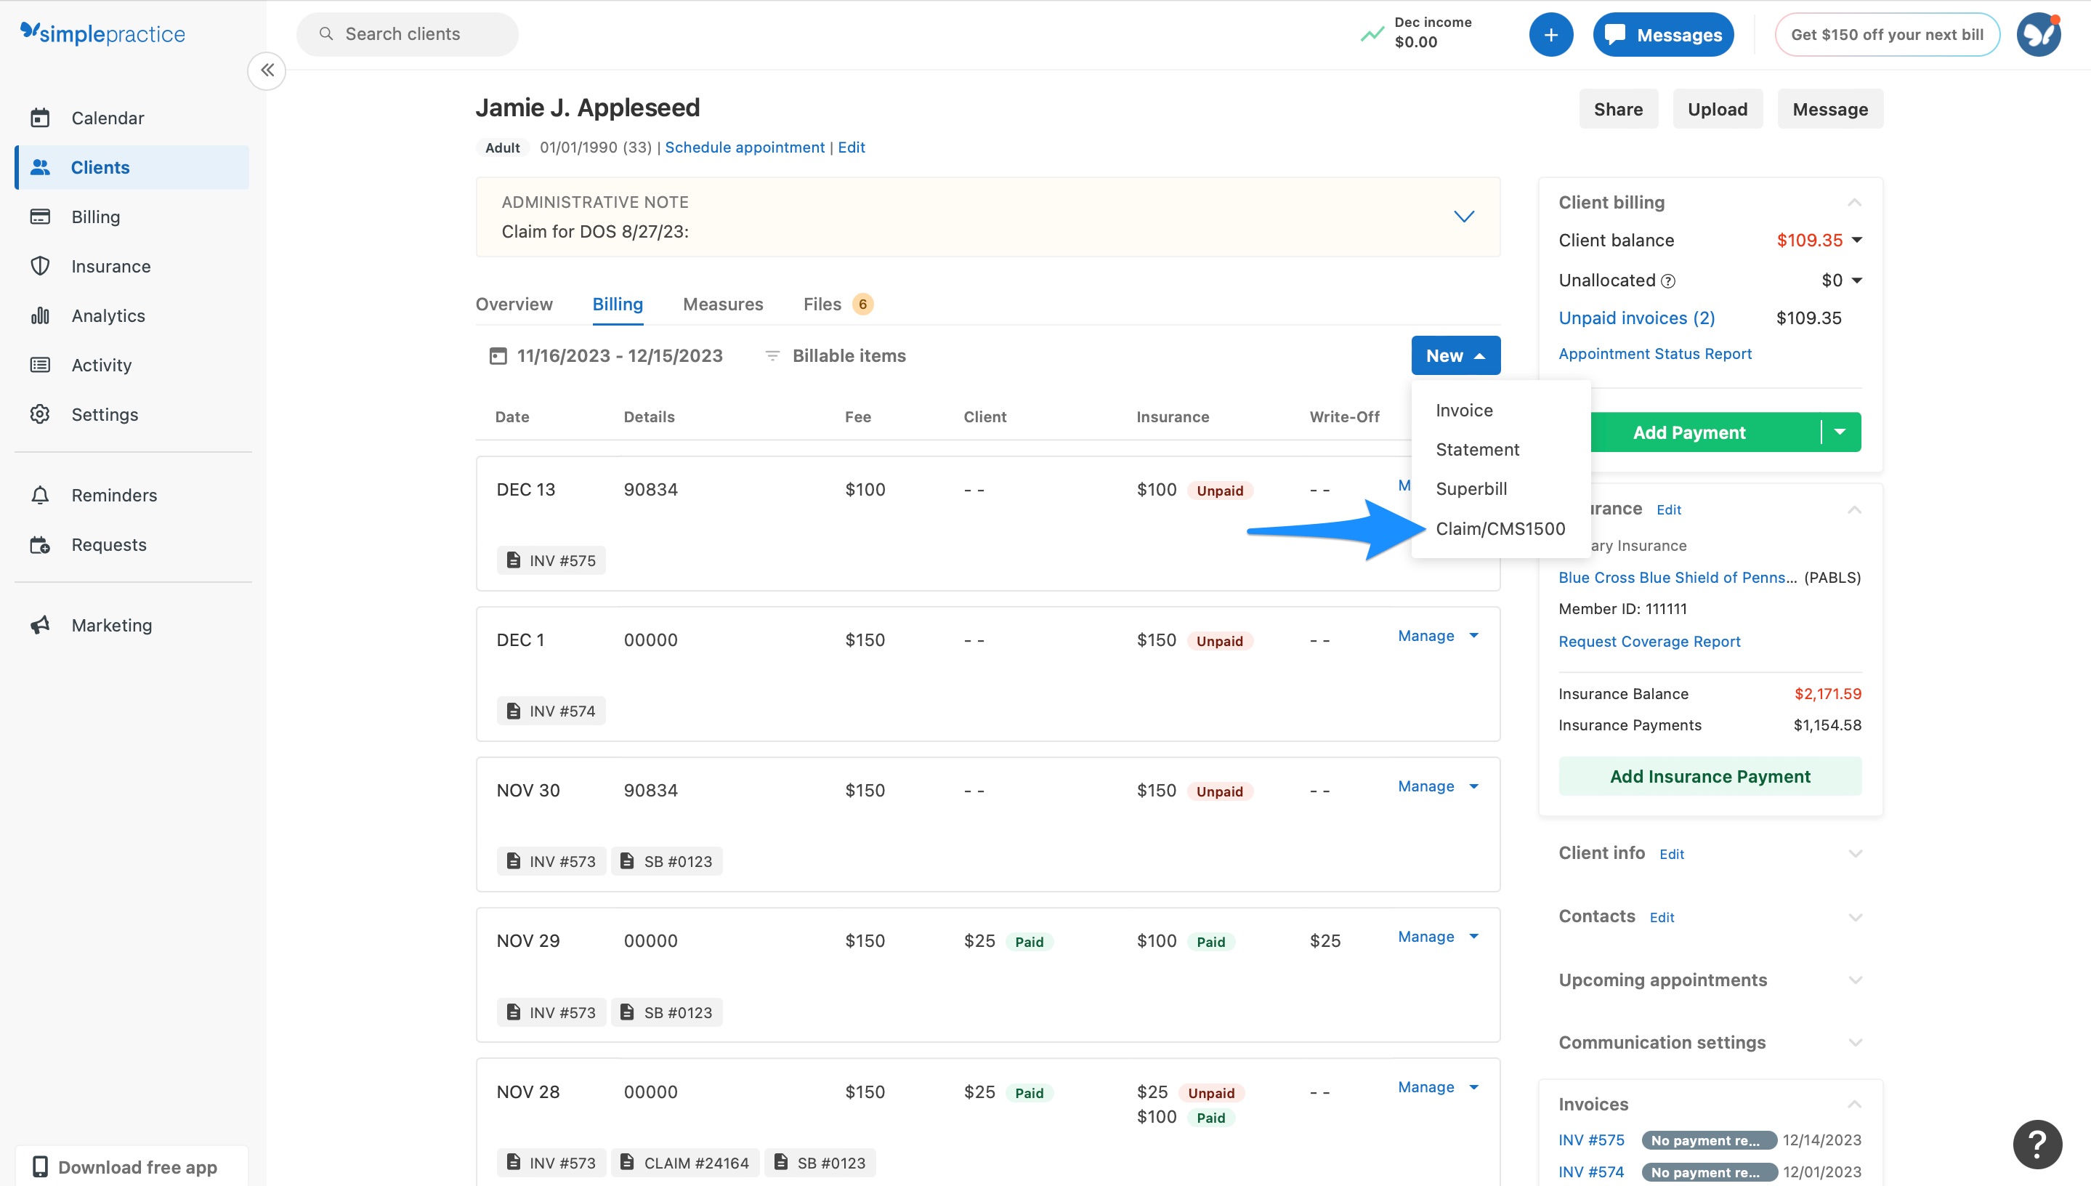This screenshot has height=1186, width=2091.
Task: Choose Statement from the New menu
Action: point(1500,450)
